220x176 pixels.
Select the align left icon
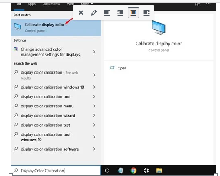tap(107, 13)
